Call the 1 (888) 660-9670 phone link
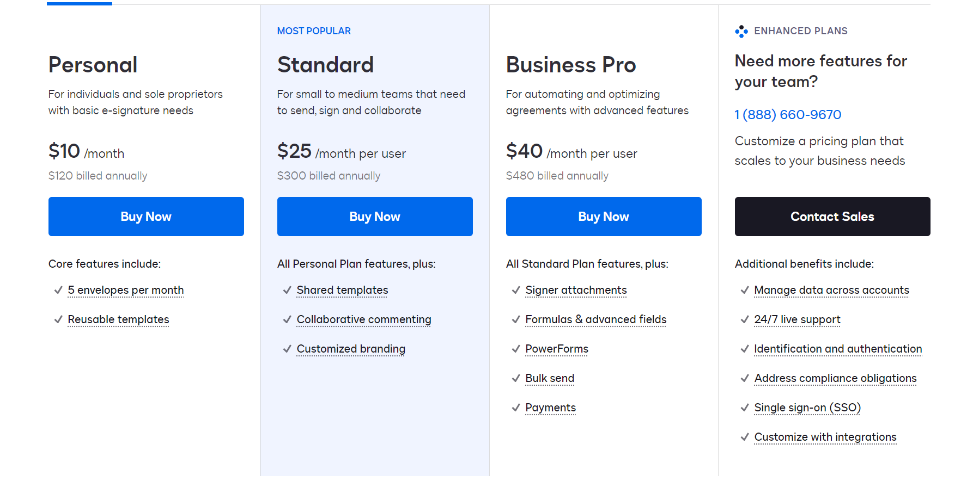 point(788,114)
